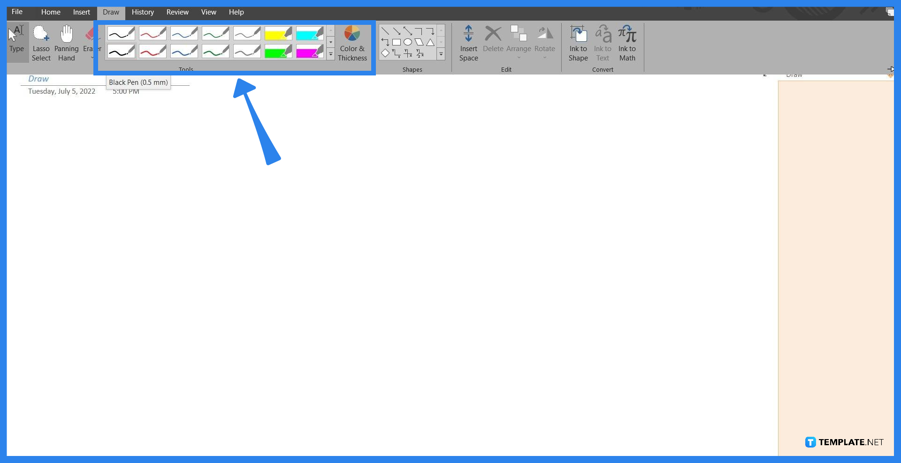Switch to the Home tab
The image size is (901, 463).
[50, 12]
